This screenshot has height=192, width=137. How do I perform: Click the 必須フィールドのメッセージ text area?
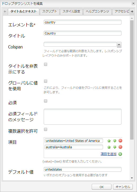pyautogui.click(x=82, y=117)
